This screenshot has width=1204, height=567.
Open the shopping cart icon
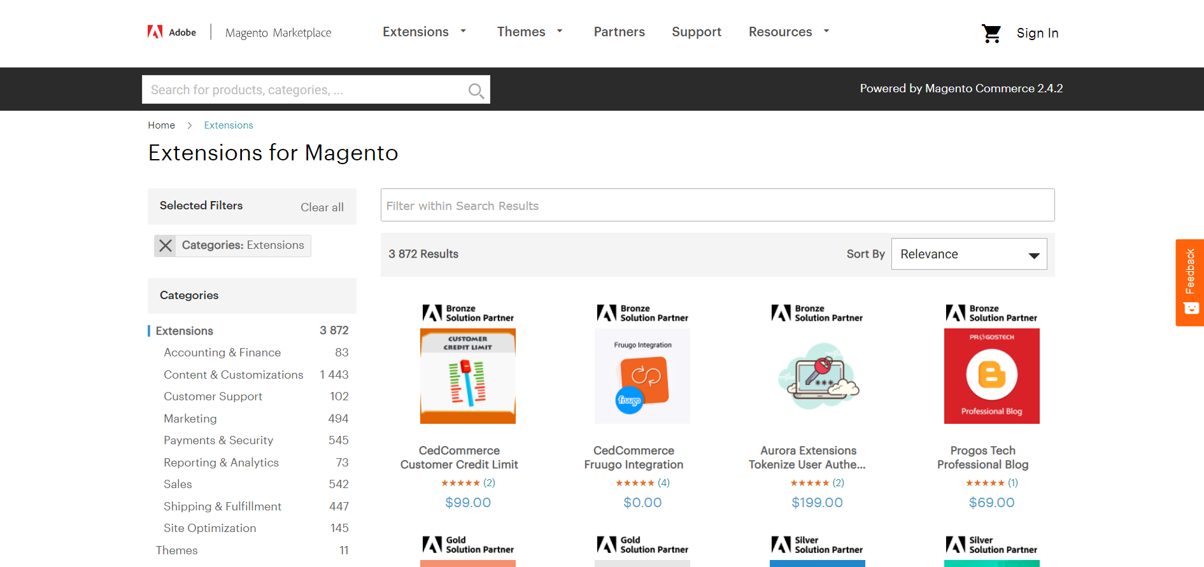(991, 33)
